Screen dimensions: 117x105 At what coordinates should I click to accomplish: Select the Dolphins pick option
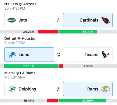29,89
